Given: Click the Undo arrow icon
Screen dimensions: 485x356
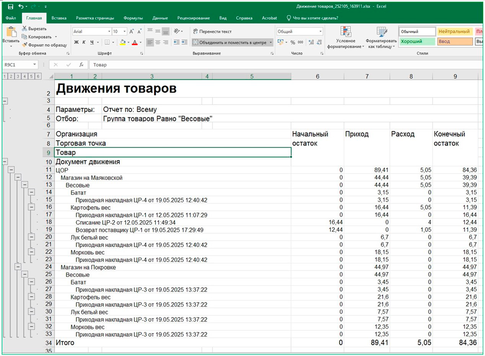Looking at the screenshot, I should 21,6.
